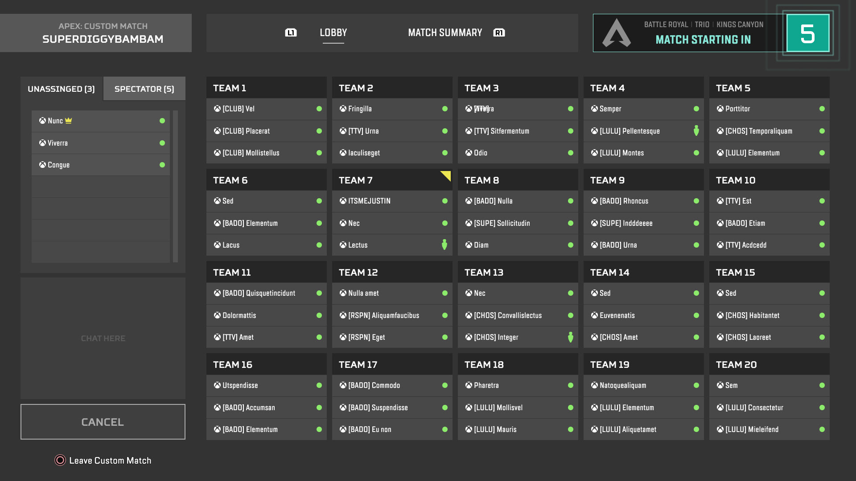Click the circle button icon for Leave Custom Match

[60, 460]
